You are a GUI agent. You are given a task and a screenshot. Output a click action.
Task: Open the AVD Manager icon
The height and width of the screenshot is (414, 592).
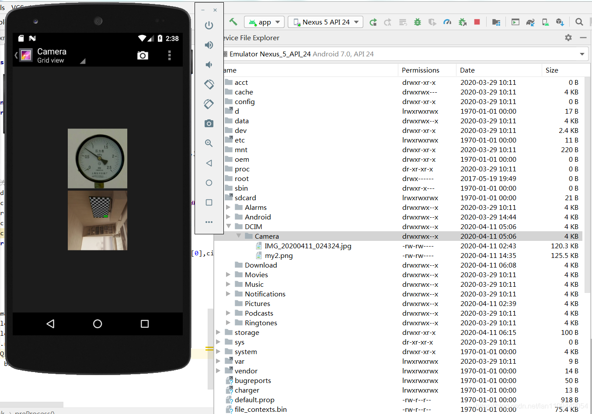click(x=545, y=22)
